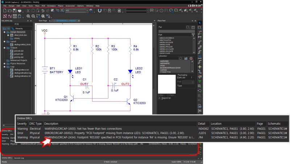
Task: Open a file with the folder icon
Action: pyautogui.click(x=10, y=11)
